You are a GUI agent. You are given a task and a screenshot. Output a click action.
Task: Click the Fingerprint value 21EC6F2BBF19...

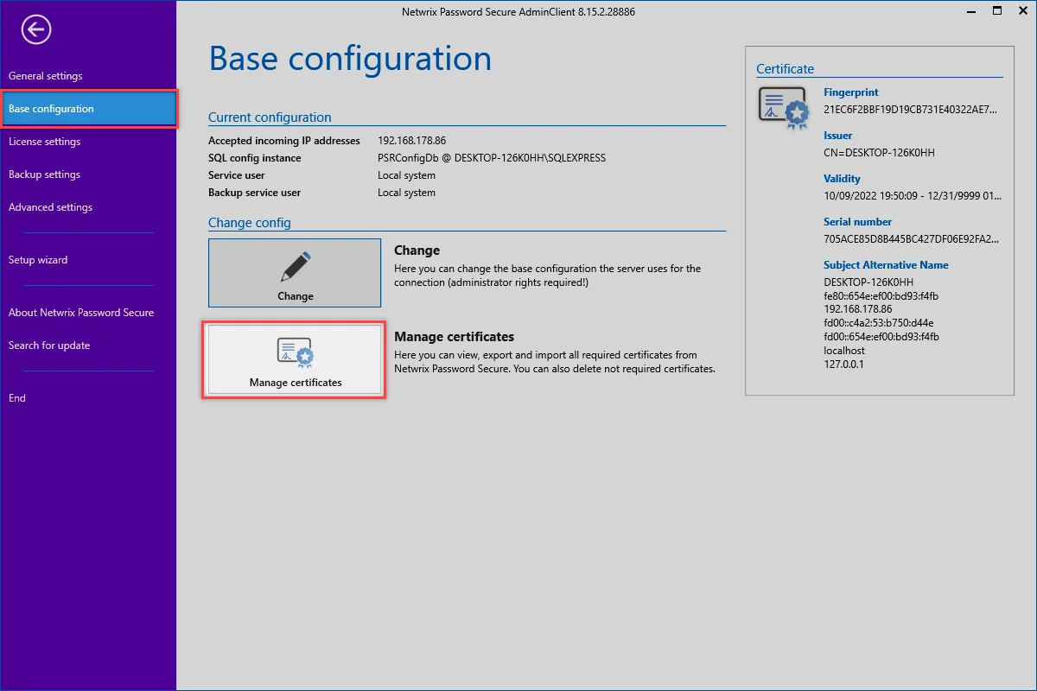[x=911, y=110]
